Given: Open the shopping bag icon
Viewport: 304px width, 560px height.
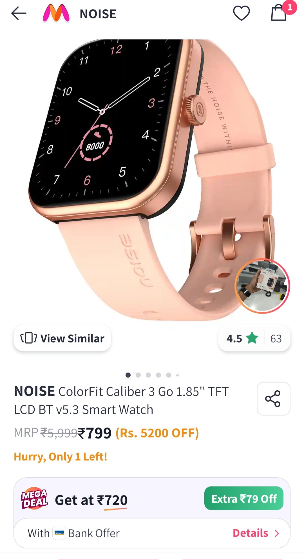Looking at the screenshot, I should click(x=278, y=13).
